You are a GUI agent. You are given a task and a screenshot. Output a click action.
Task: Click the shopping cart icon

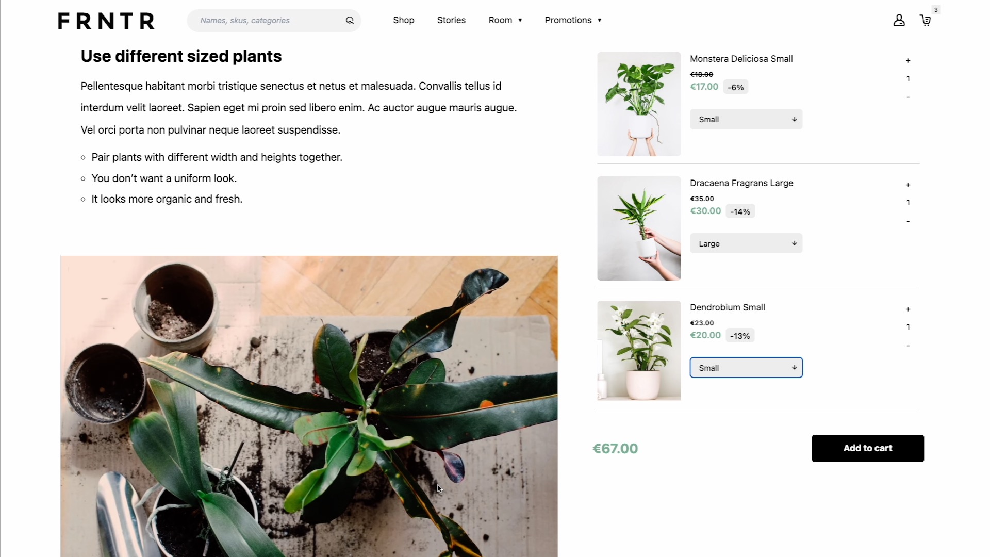(x=926, y=20)
